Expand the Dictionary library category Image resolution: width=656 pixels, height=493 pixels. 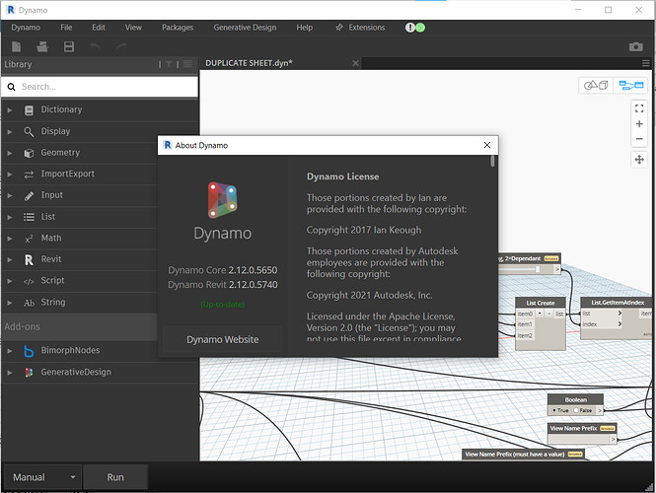(10, 110)
